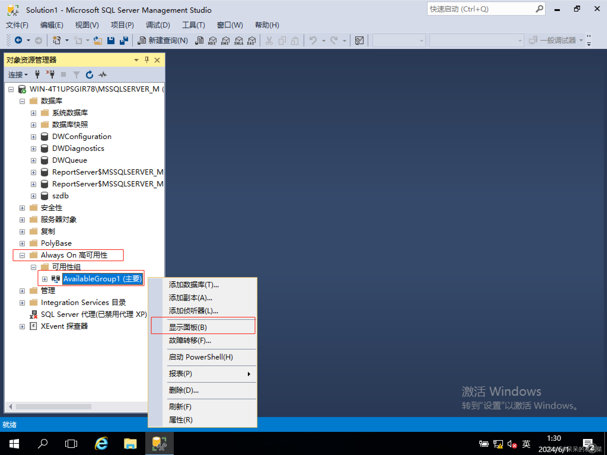Click the paste toolbar icon
Screen dimensions: 607x455
tap(295, 40)
